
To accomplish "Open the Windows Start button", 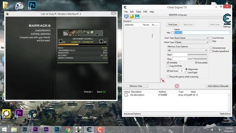I will [x=4, y=130].
